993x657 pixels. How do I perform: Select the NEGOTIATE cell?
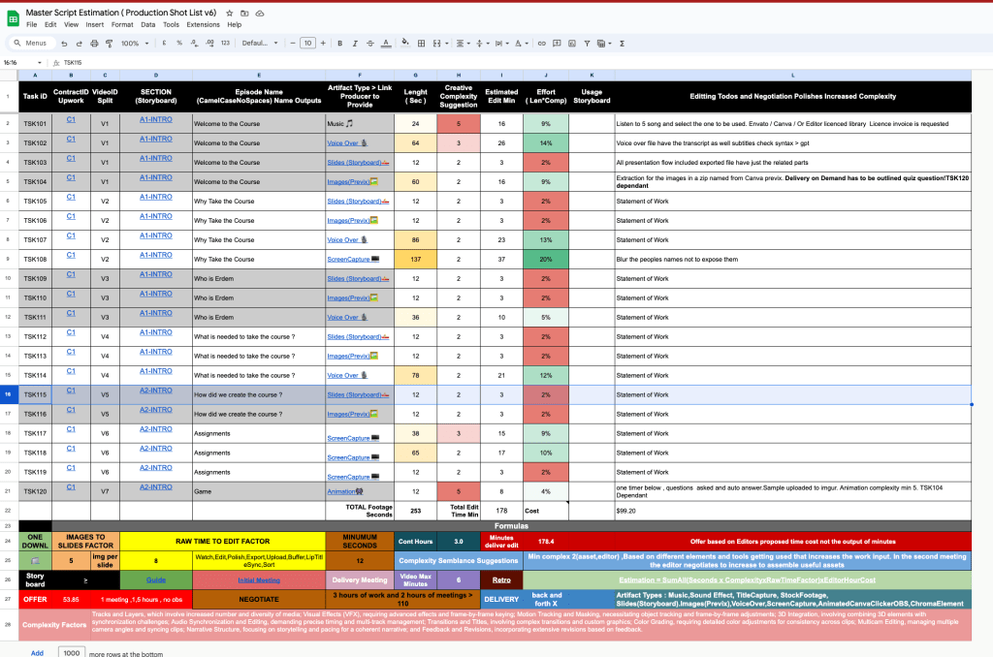[259, 599]
